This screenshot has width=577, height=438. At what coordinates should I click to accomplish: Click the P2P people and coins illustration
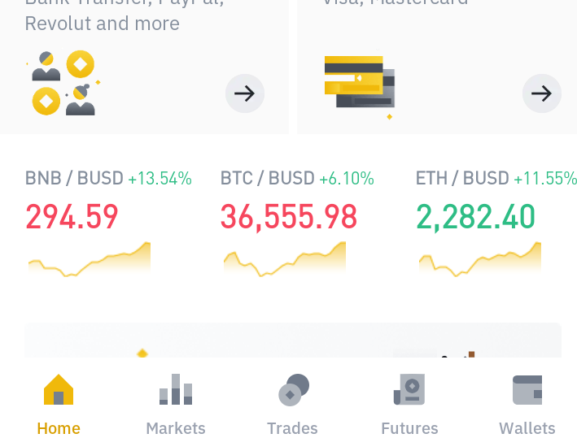pyautogui.click(x=63, y=83)
